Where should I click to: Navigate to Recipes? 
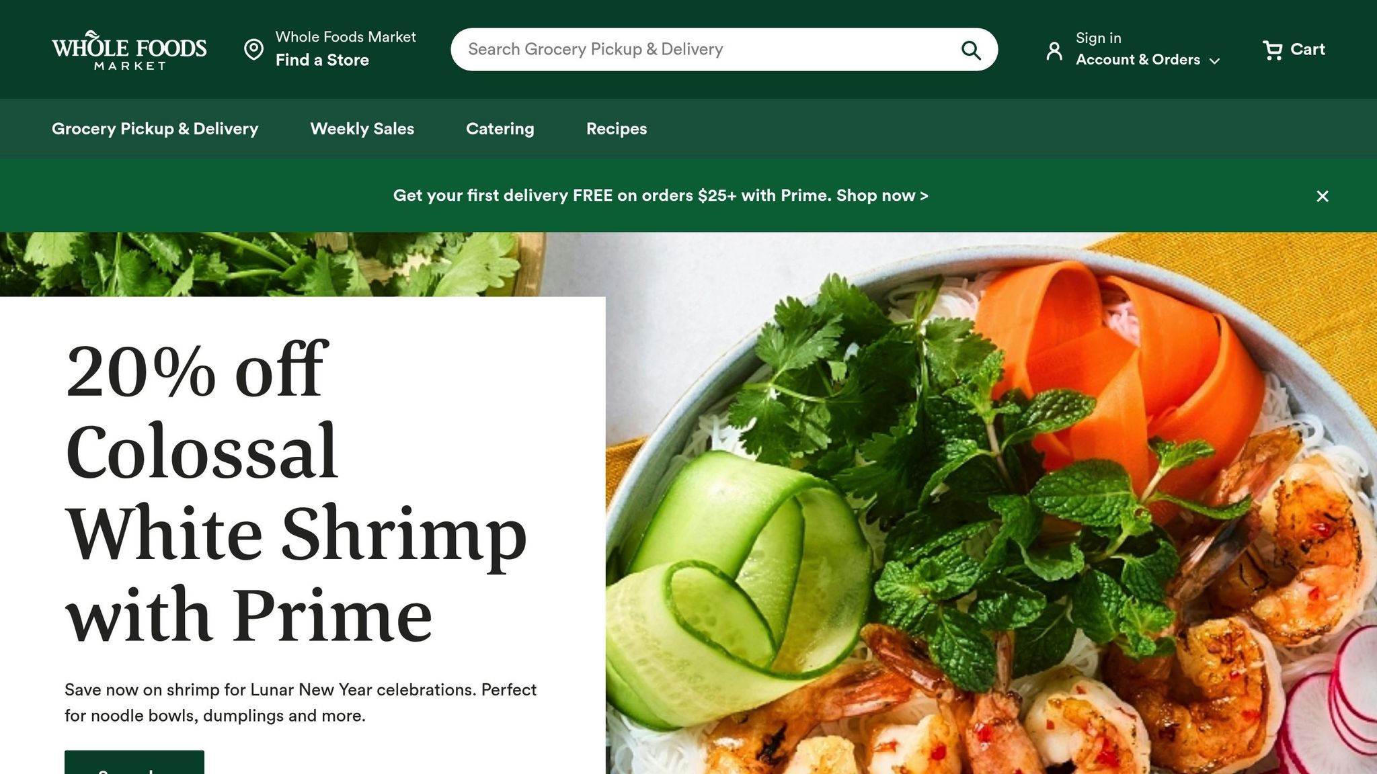click(617, 128)
